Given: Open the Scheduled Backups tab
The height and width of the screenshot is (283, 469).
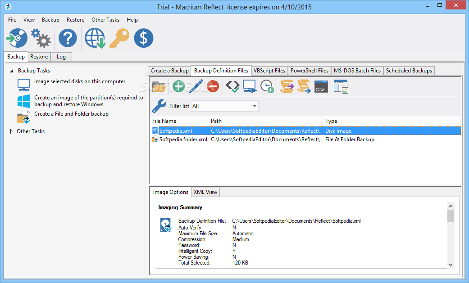Looking at the screenshot, I should coord(409,71).
